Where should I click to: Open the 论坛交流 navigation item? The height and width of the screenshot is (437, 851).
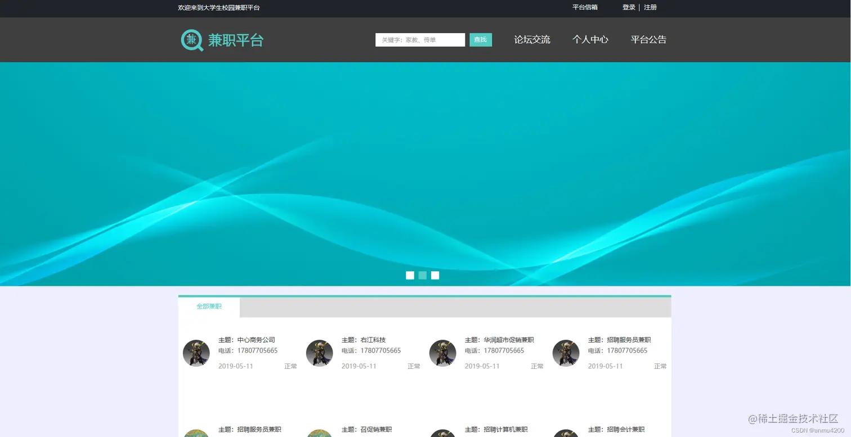tap(532, 39)
